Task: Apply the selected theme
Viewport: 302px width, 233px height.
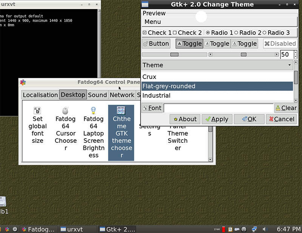Action: pos(217,119)
